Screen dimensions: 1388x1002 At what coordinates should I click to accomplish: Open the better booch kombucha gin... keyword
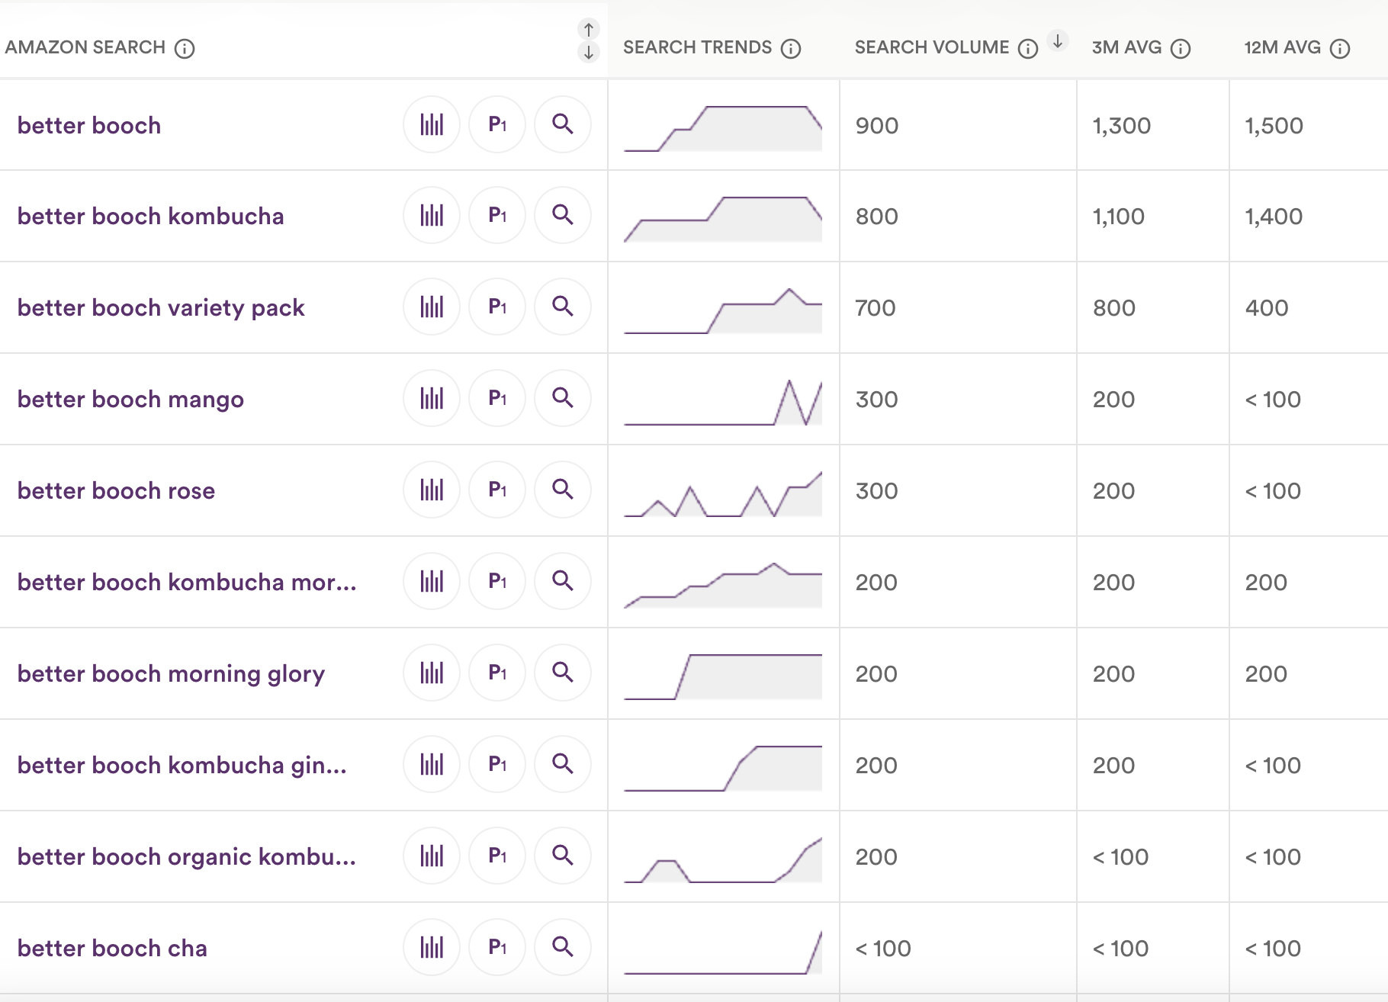click(x=182, y=765)
